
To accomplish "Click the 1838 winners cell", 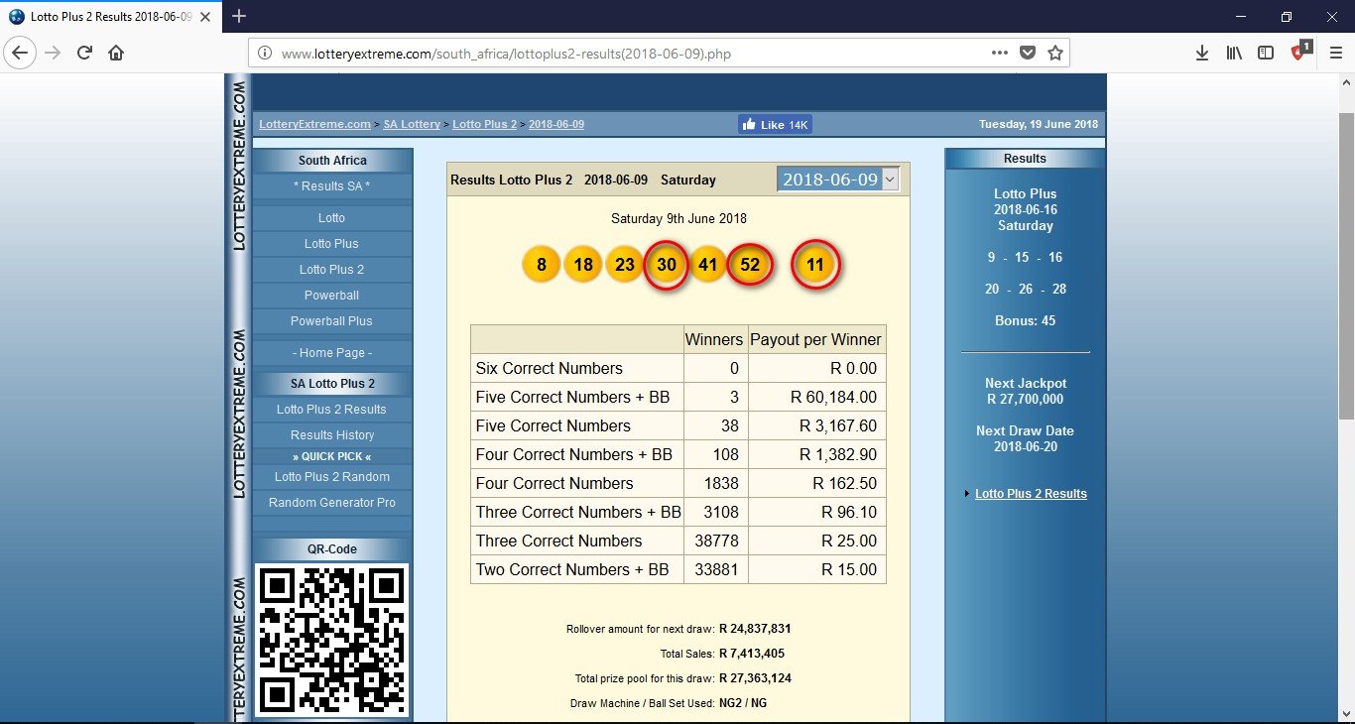I will coord(716,483).
